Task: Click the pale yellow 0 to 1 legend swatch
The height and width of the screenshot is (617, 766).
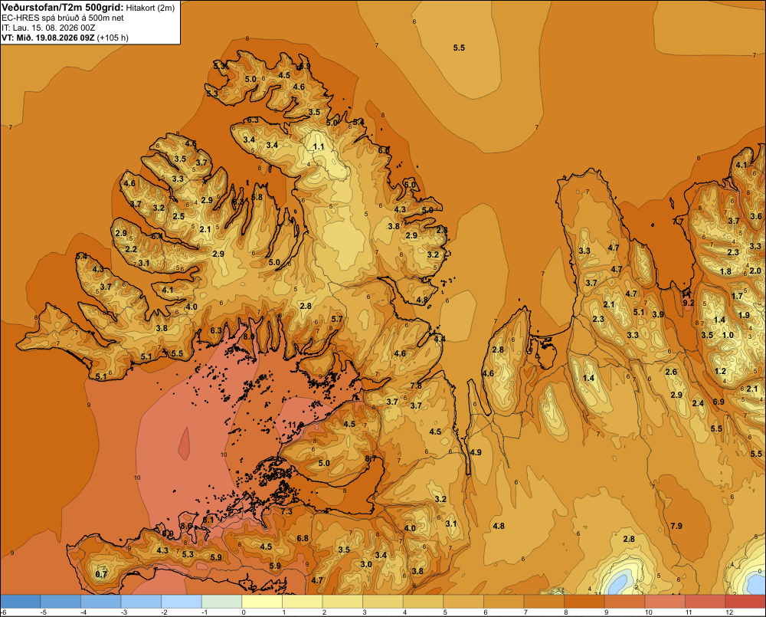Action: [x=262, y=602]
